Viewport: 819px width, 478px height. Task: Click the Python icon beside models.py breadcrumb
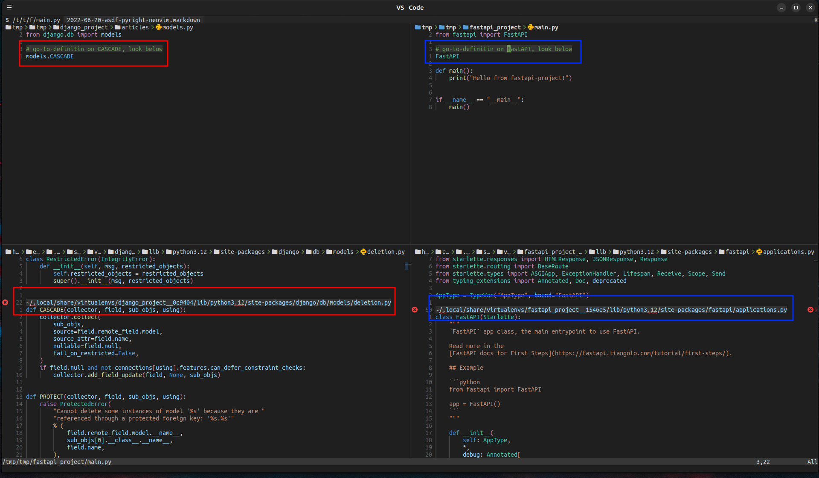coord(159,27)
